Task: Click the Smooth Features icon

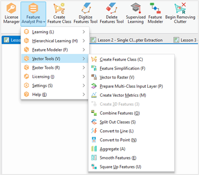Action: point(94,158)
